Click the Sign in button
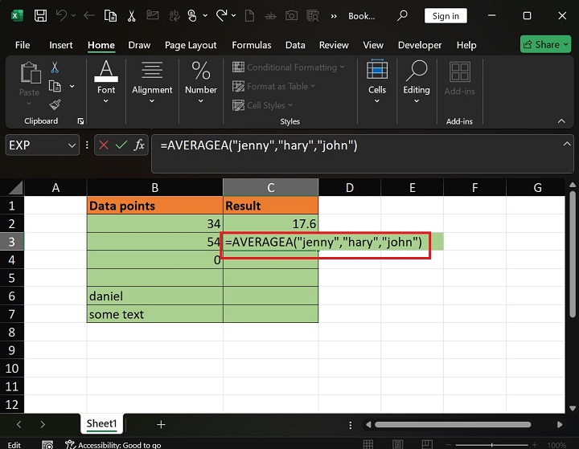The height and width of the screenshot is (449, 579). click(x=446, y=15)
